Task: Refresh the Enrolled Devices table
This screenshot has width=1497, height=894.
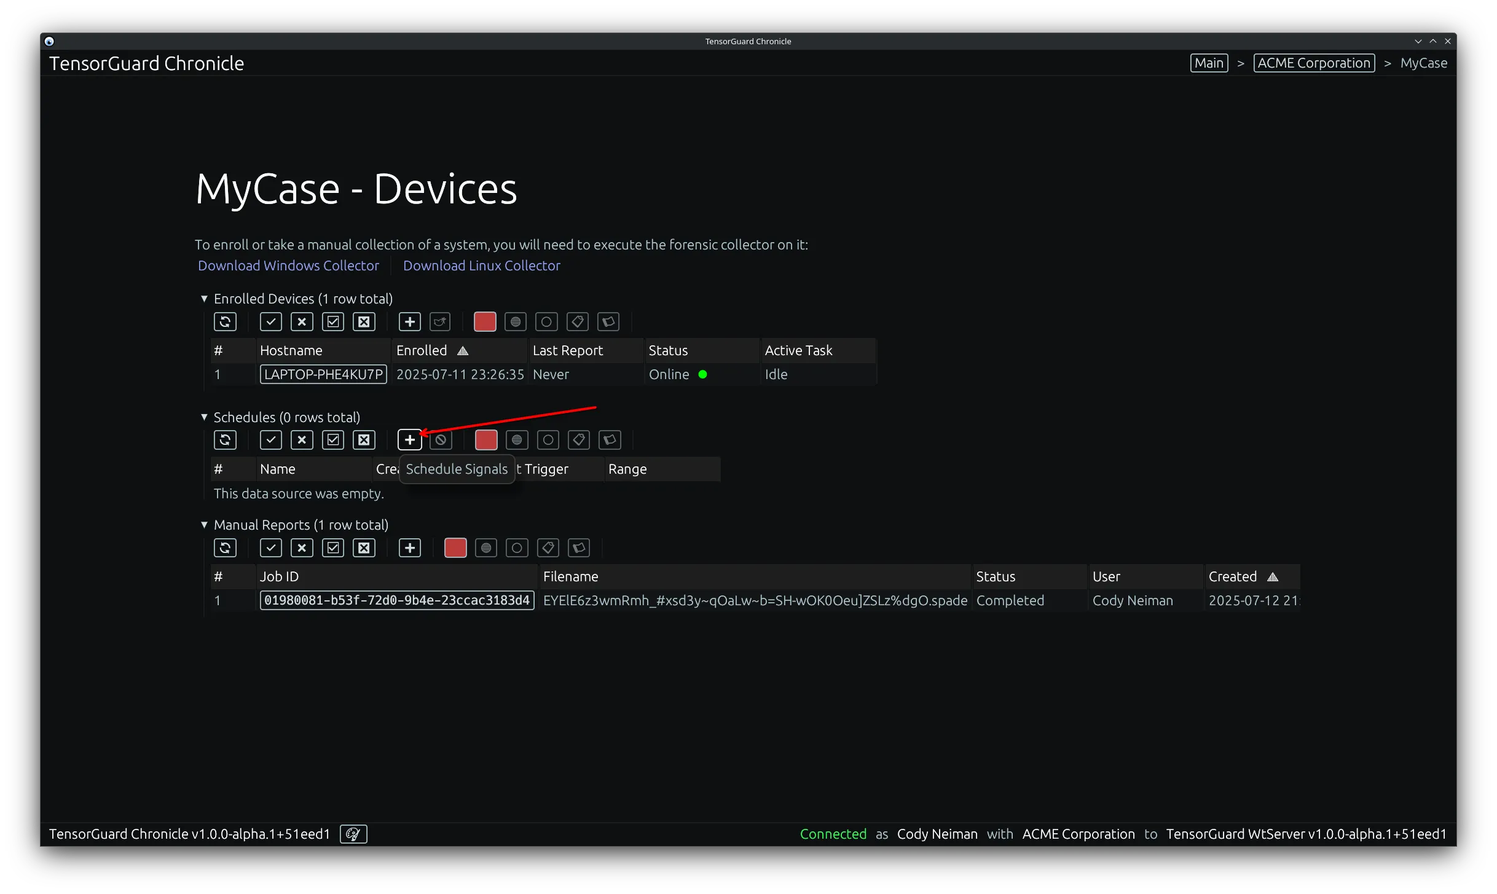Action: [x=226, y=321]
